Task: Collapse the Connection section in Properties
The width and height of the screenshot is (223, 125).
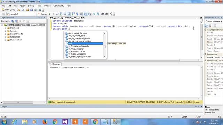Action: pyautogui.click(x=206, y=54)
